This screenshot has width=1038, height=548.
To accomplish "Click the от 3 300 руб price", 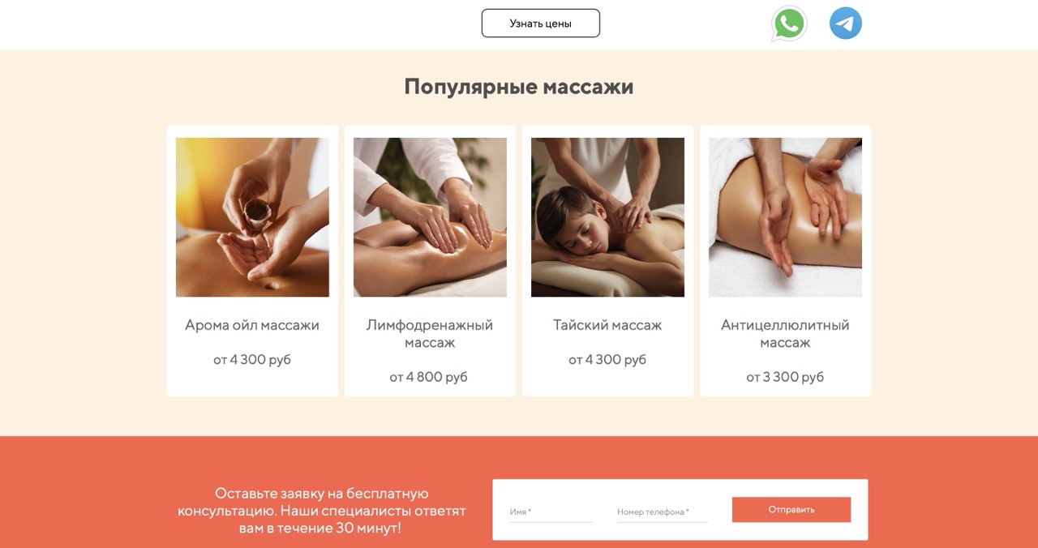I will pyautogui.click(x=785, y=377).
